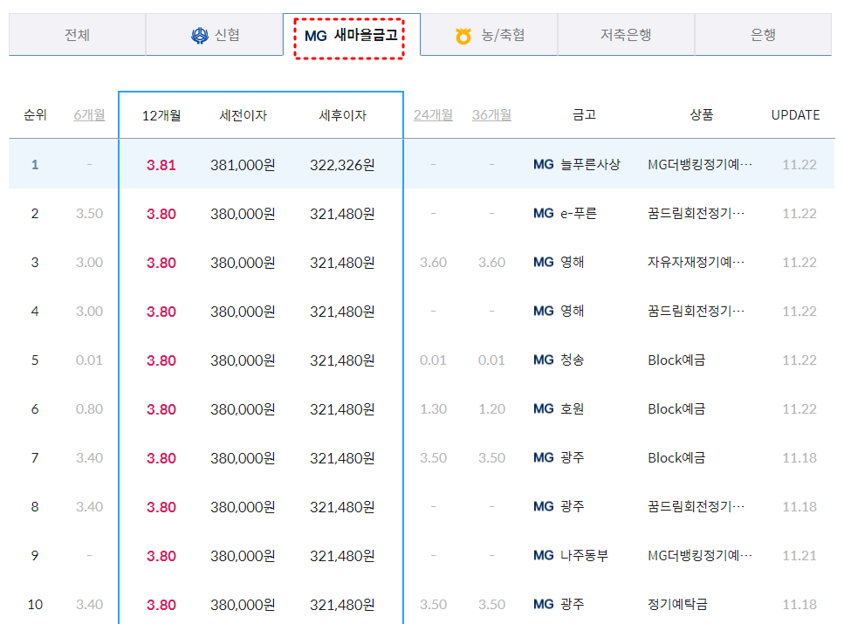Open 꿈드림회전정기 product in rank 8
This screenshot has height=624, width=844.
point(696,507)
